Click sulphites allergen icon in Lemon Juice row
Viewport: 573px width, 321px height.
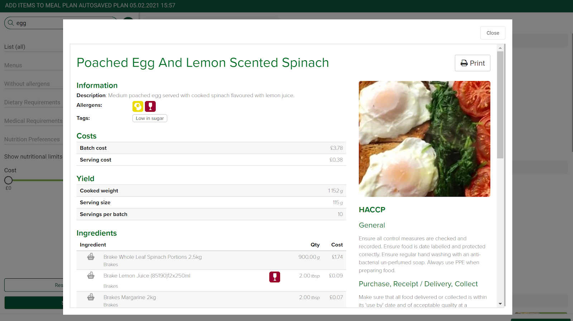(275, 277)
